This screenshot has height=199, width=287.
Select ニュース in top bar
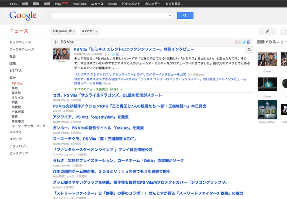[x=97, y=4]
